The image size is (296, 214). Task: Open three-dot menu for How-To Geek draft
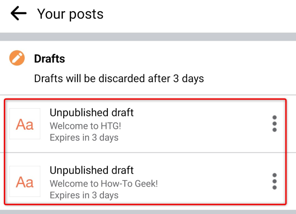[274, 181]
